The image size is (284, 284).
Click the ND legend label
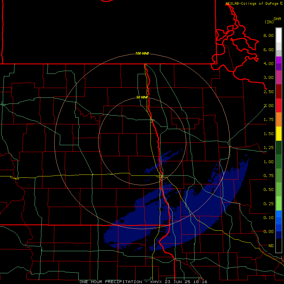(271, 246)
